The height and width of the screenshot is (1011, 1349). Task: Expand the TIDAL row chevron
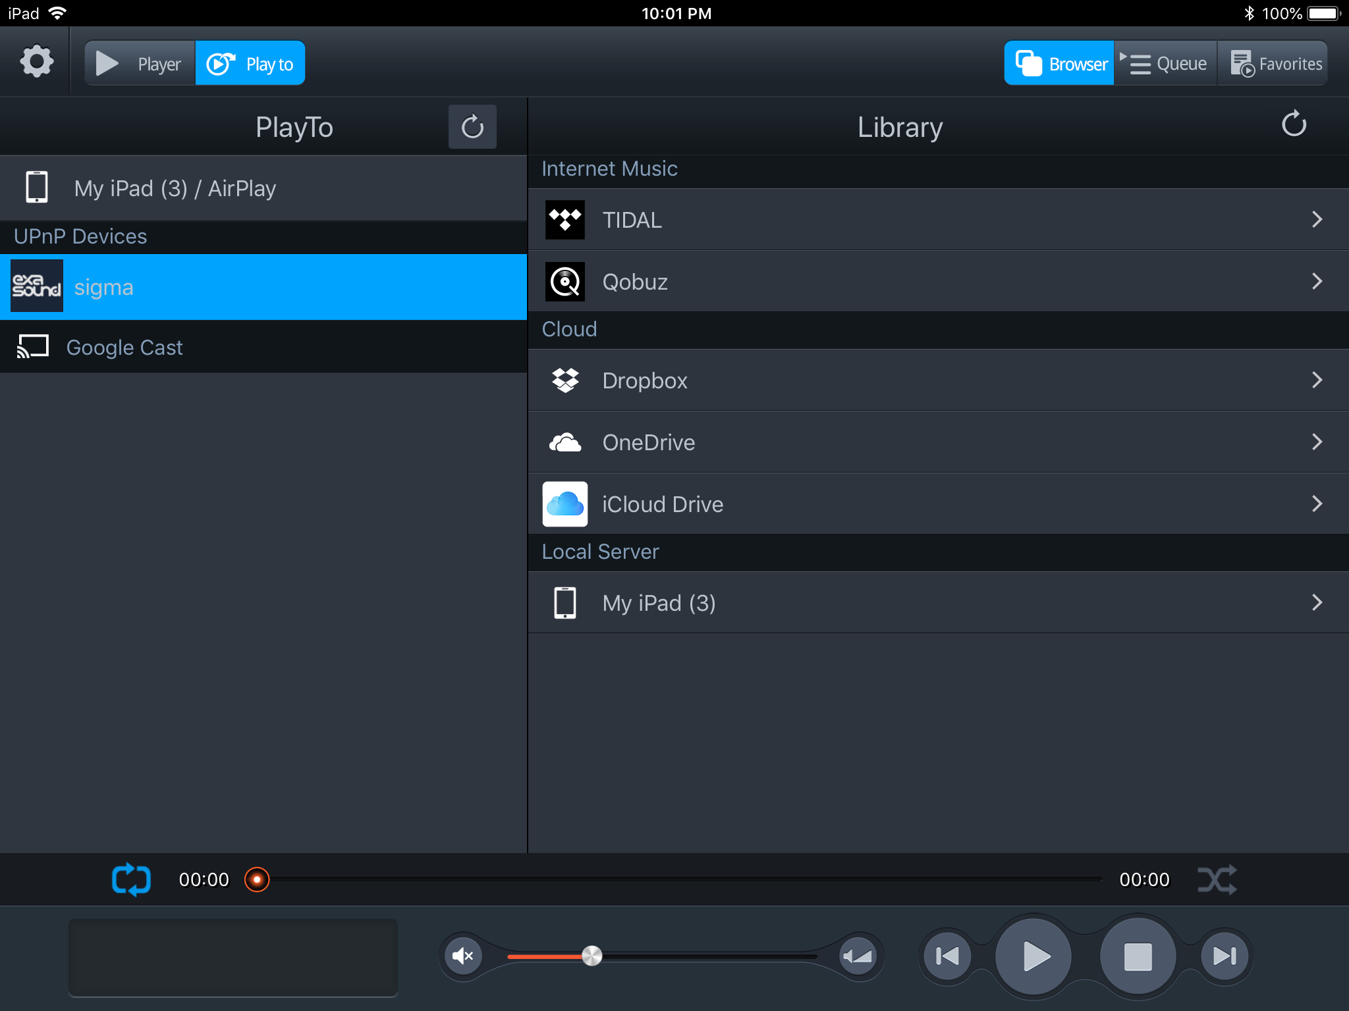[1317, 219]
